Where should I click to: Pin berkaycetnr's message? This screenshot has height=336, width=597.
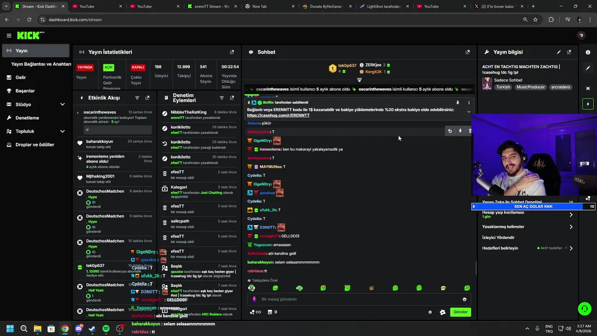460,131
